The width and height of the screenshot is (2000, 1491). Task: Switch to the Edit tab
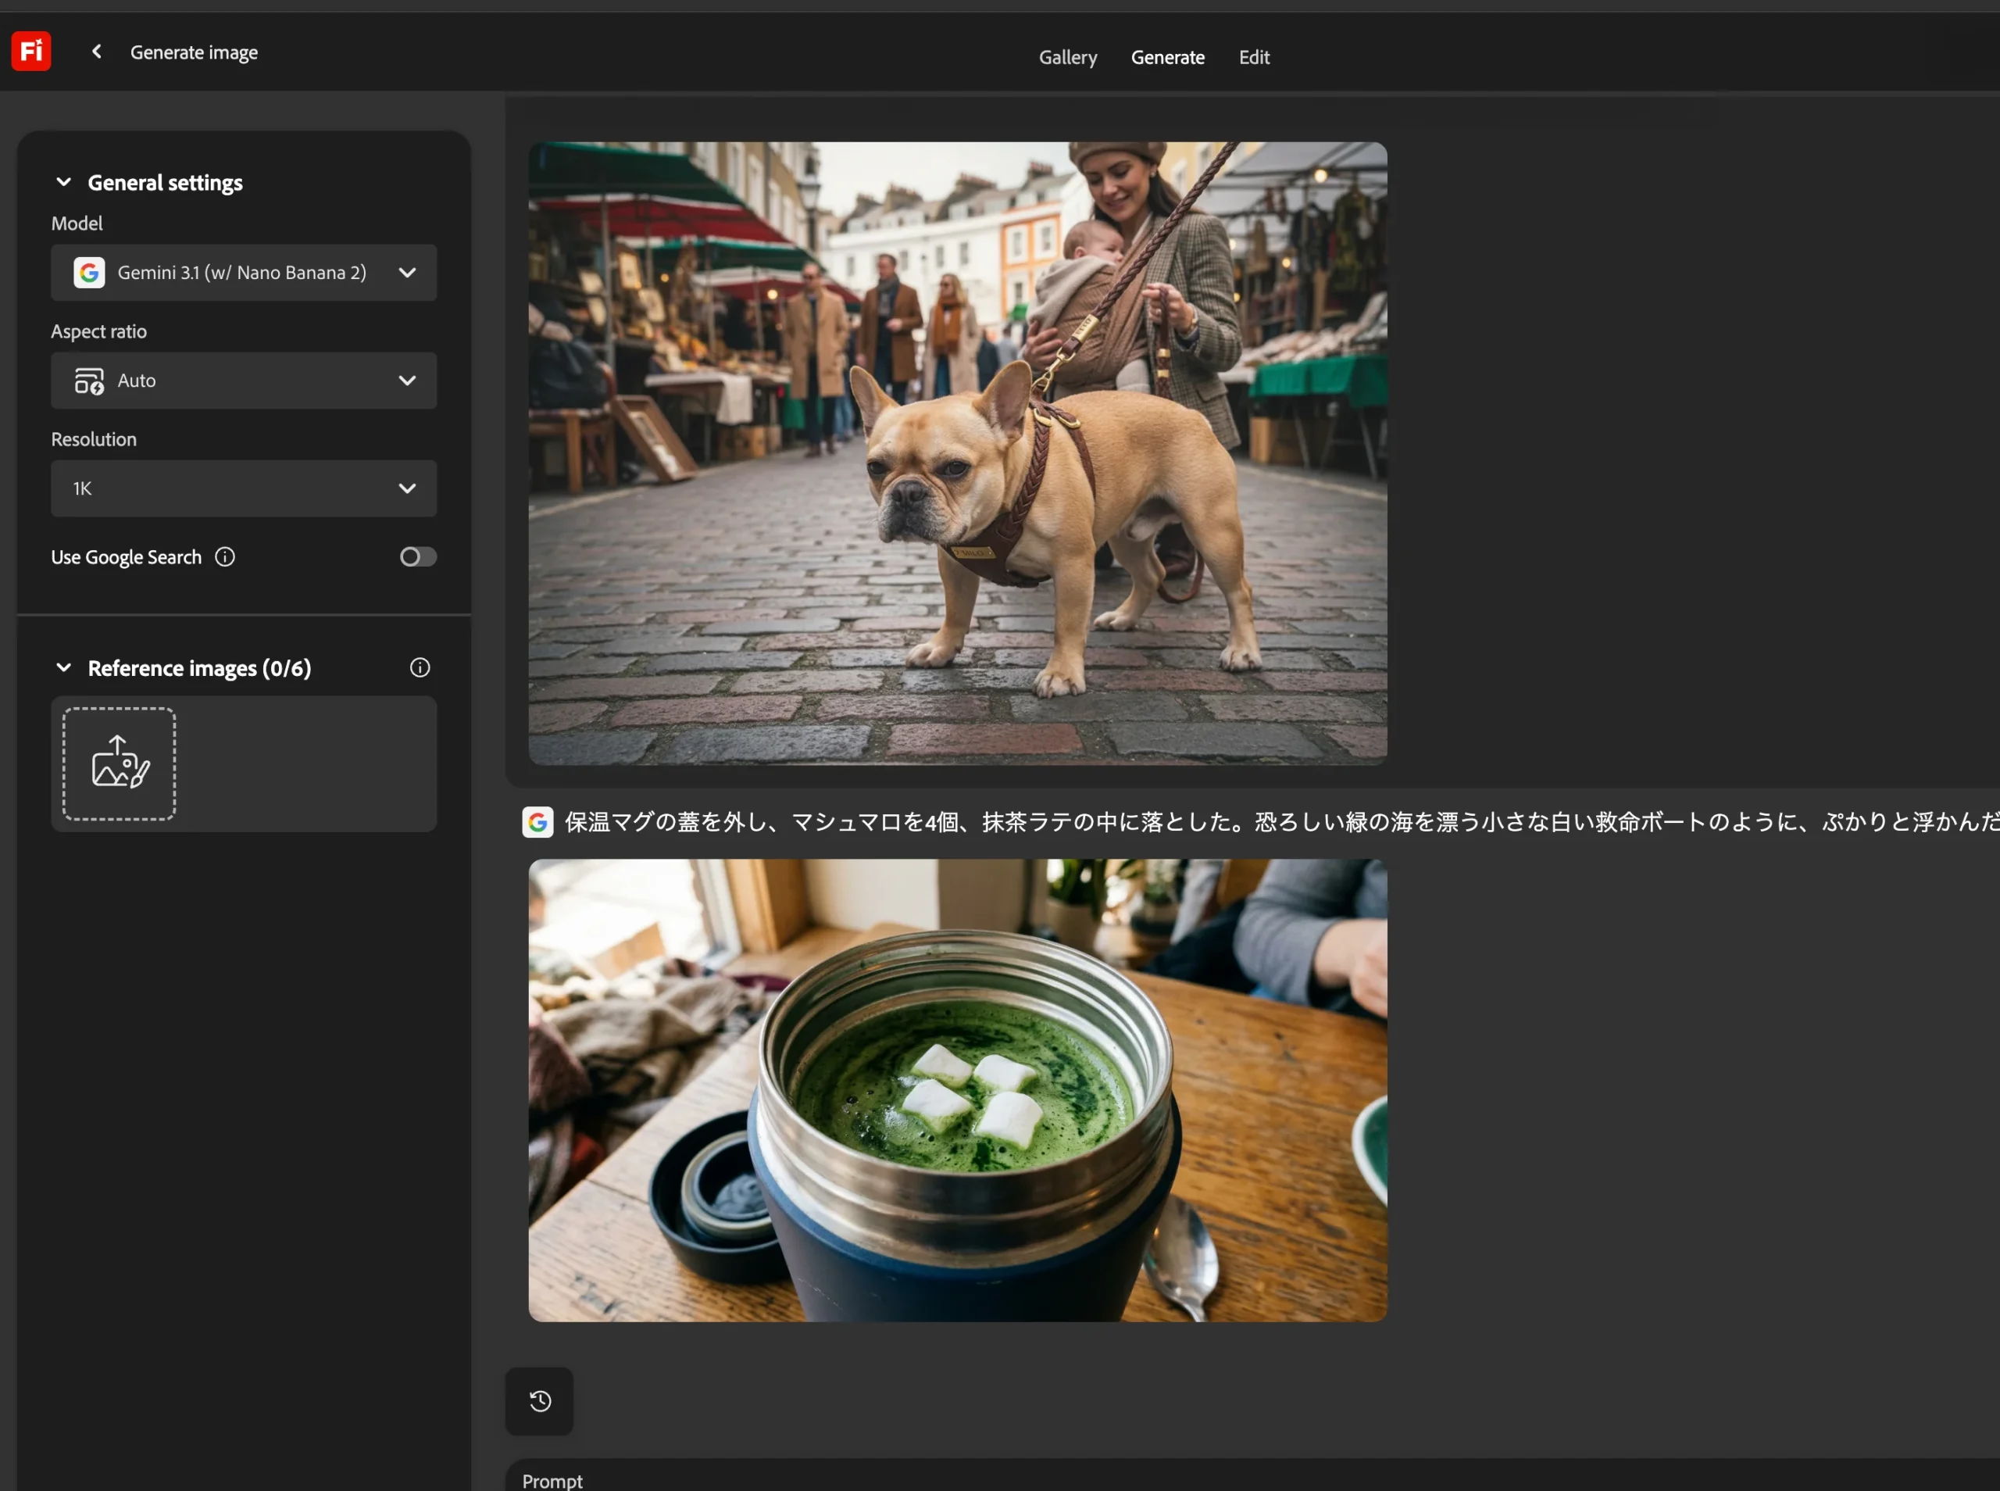tap(1254, 56)
